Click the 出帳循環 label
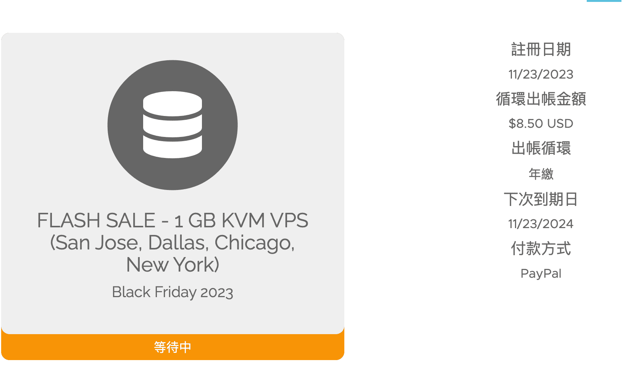Image resolution: width=623 pixels, height=370 pixels. [x=541, y=148]
